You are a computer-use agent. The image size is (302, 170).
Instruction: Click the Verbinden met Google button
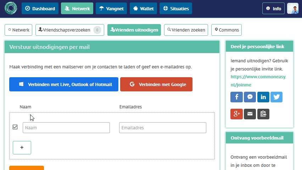(x=156, y=84)
